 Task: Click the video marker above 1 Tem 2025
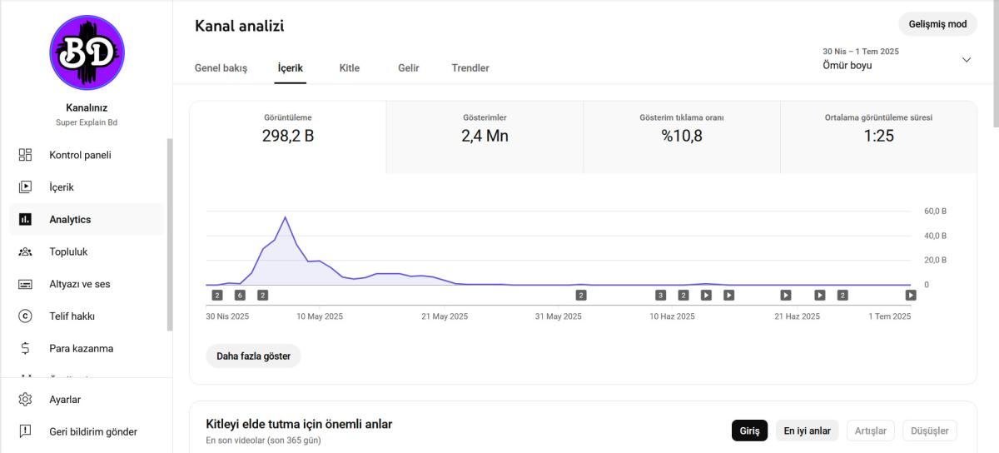coord(911,295)
